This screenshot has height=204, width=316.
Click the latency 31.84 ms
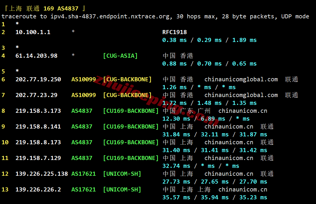tap(176, 135)
